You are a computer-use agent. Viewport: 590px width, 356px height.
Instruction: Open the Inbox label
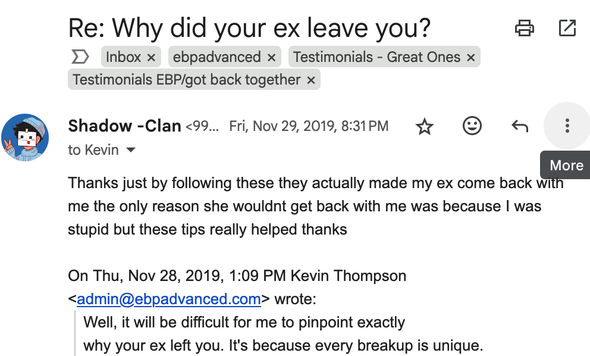pyautogui.click(x=124, y=57)
